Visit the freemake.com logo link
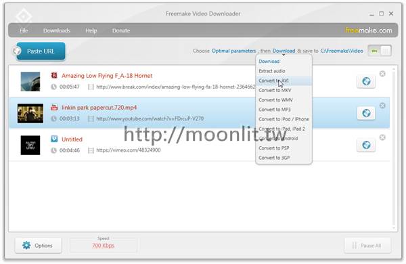Screen dimensions: 406x264 click(369, 30)
